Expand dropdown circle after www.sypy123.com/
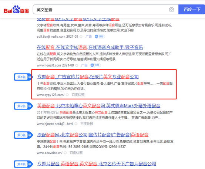The image size is (205, 169). 67,95
